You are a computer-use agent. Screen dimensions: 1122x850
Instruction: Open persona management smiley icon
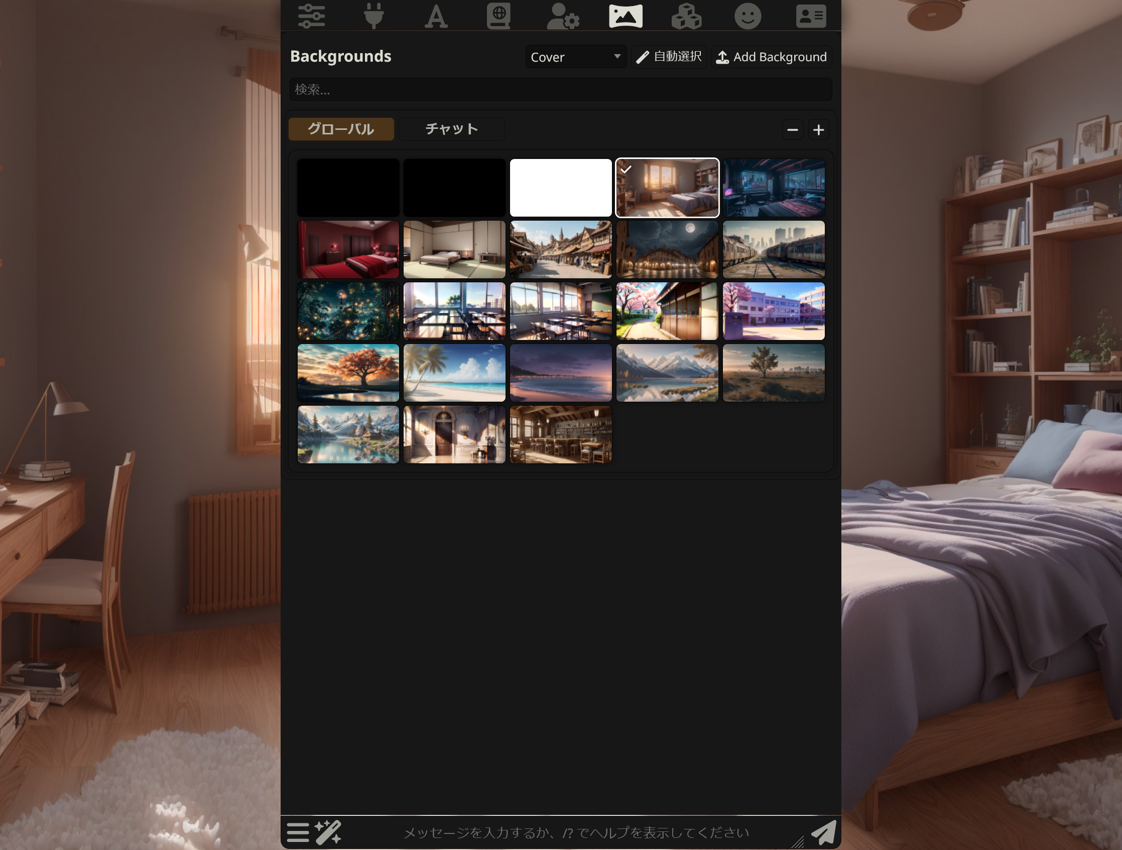pos(747,16)
